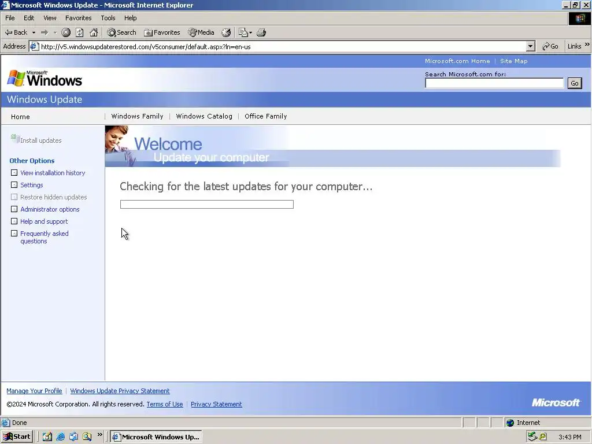The image size is (592, 444).
Task: Click the first system tray icon
Action: pos(532,436)
